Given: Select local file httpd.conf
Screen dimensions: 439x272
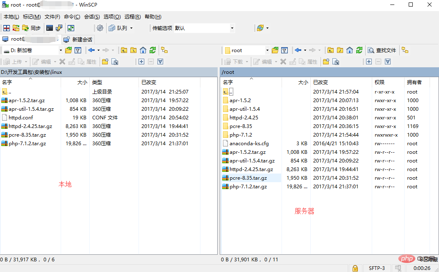Looking at the screenshot, I should point(21,118).
